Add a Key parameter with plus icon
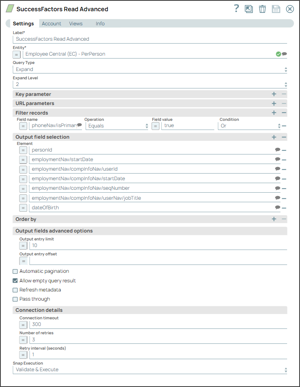Screen dimensions: 300x387 coord(274,94)
